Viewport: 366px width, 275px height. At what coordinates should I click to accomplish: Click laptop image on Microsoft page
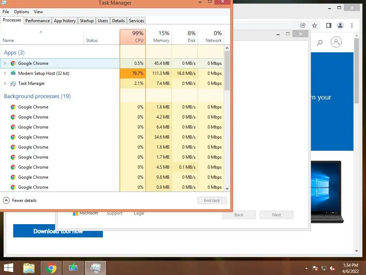click(x=327, y=192)
